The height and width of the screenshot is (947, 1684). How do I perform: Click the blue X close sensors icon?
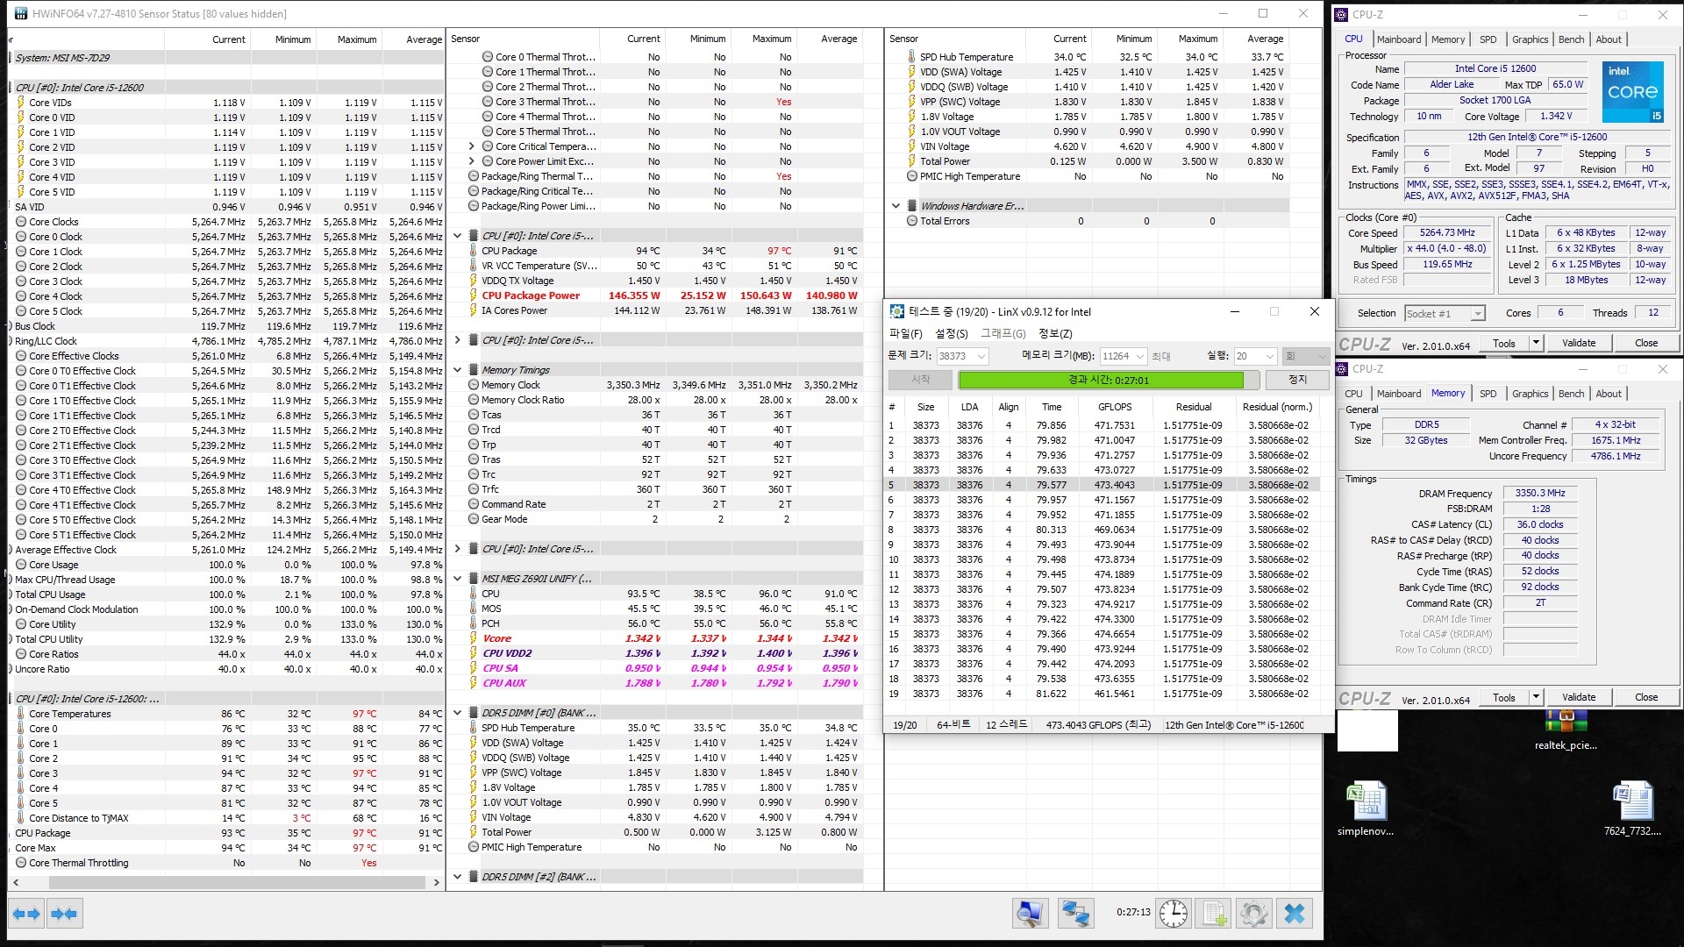(x=1295, y=914)
